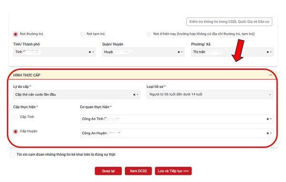Click the Xem DC02 button
The image size is (286, 182).
(x=138, y=171)
